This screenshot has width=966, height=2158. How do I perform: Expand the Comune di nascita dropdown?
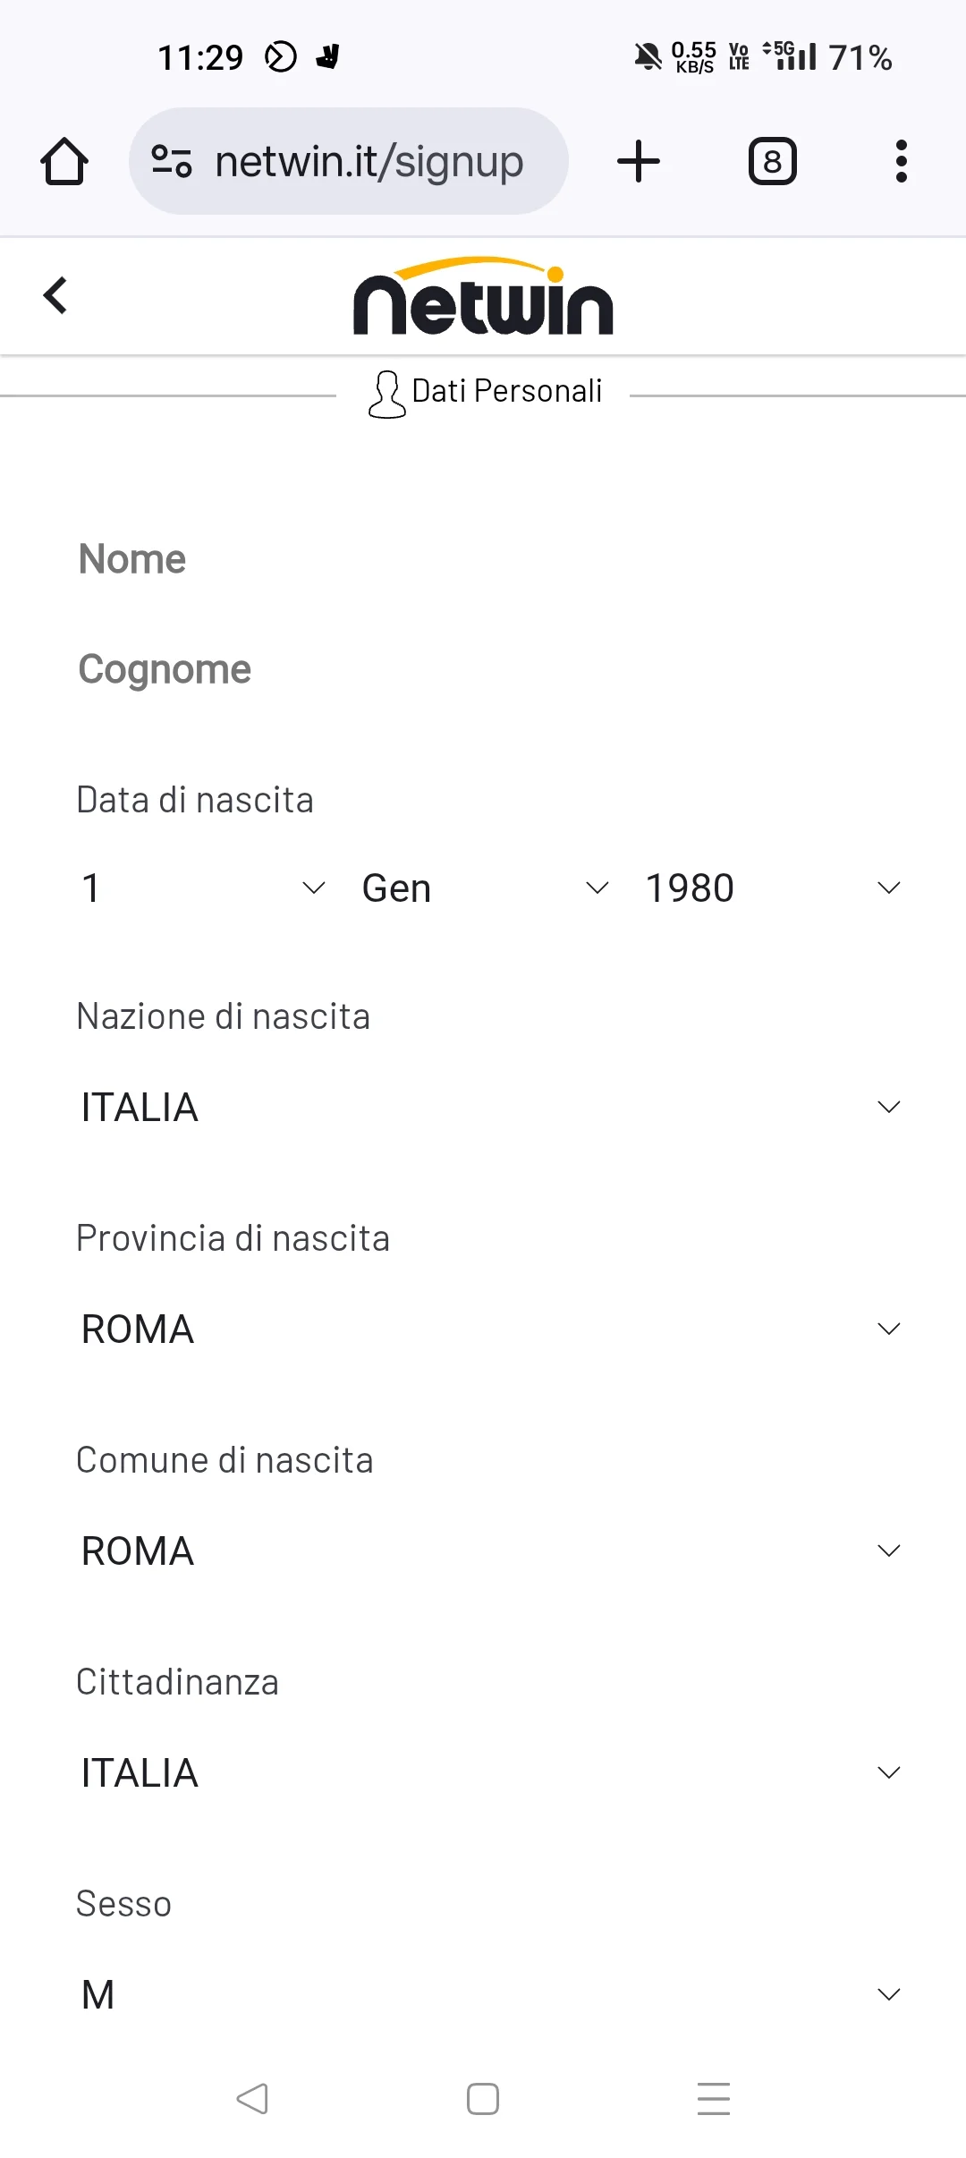(490, 1551)
